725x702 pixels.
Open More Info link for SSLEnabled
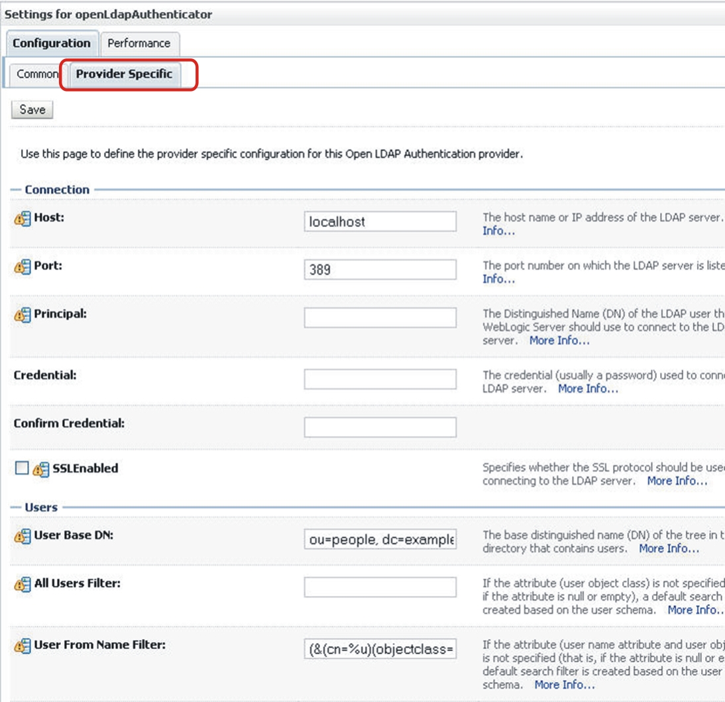[677, 480]
